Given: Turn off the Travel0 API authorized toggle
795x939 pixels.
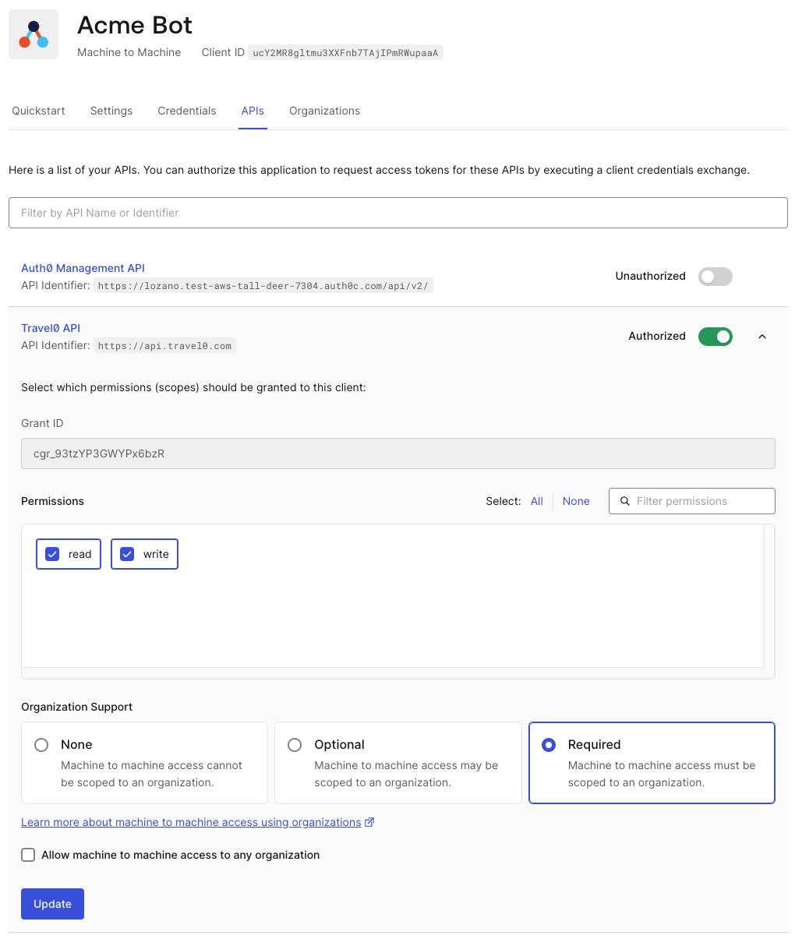Looking at the screenshot, I should (x=715, y=336).
